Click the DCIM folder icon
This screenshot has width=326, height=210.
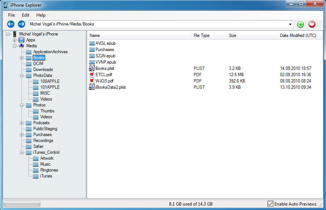click(x=29, y=64)
